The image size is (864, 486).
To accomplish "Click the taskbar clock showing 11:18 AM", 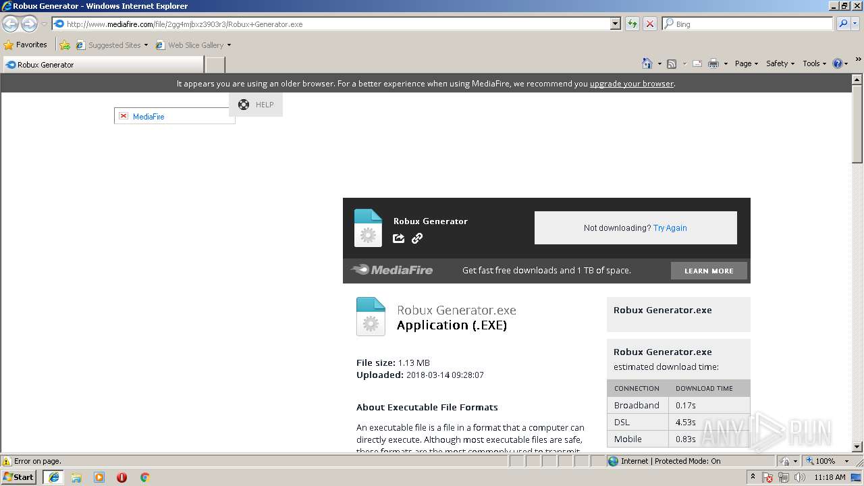I will pos(830,477).
